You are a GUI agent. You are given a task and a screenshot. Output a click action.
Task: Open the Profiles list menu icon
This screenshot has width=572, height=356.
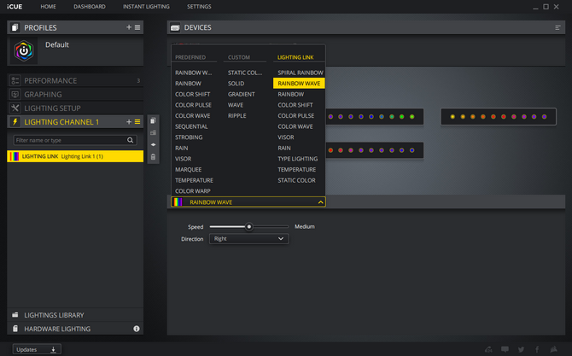pyautogui.click(x=137, y=27)
